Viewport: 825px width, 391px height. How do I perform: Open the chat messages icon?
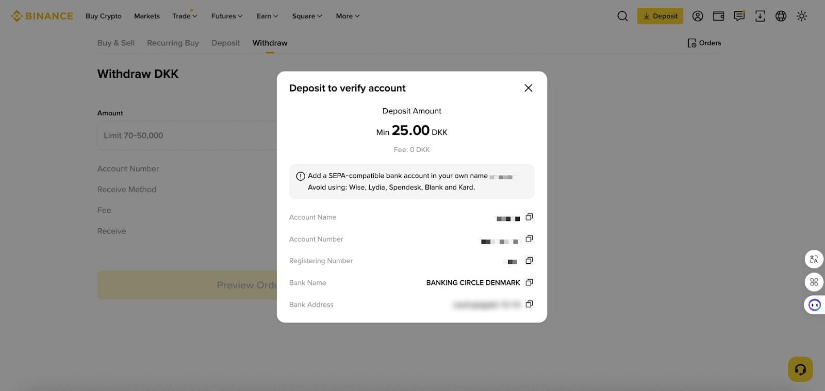(739, 16)
